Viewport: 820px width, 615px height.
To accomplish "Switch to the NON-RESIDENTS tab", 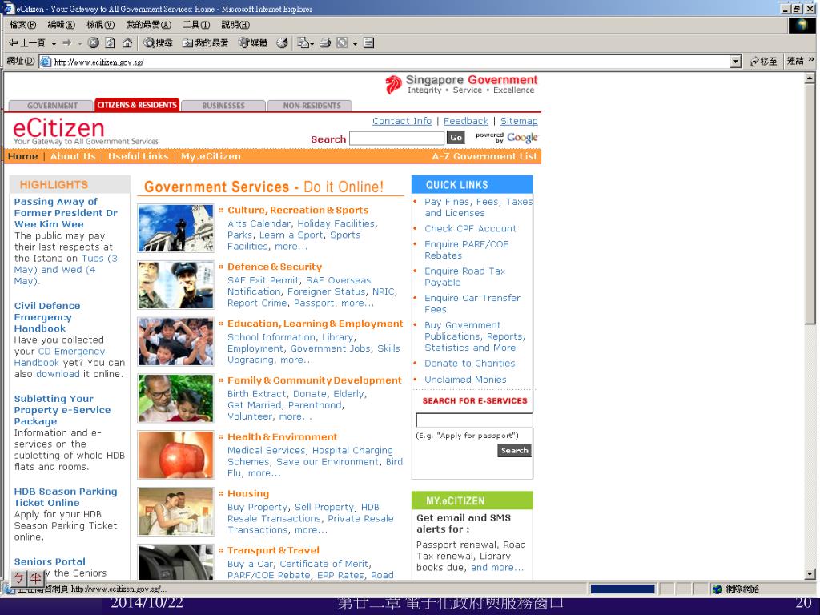I will point(310,106).
